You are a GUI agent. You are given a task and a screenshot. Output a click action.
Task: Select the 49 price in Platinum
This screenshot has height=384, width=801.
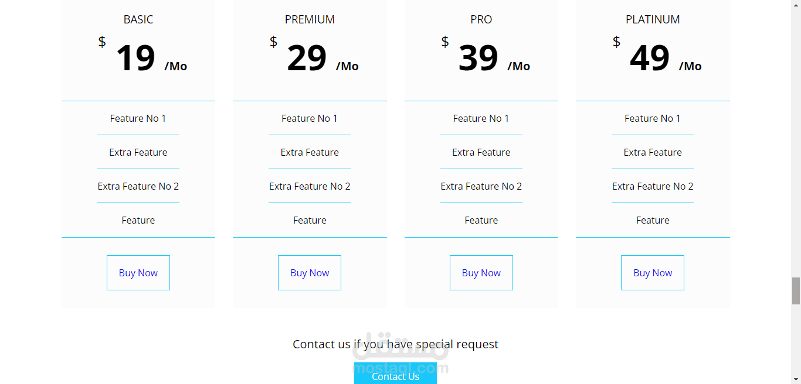[x=650, y=58]
